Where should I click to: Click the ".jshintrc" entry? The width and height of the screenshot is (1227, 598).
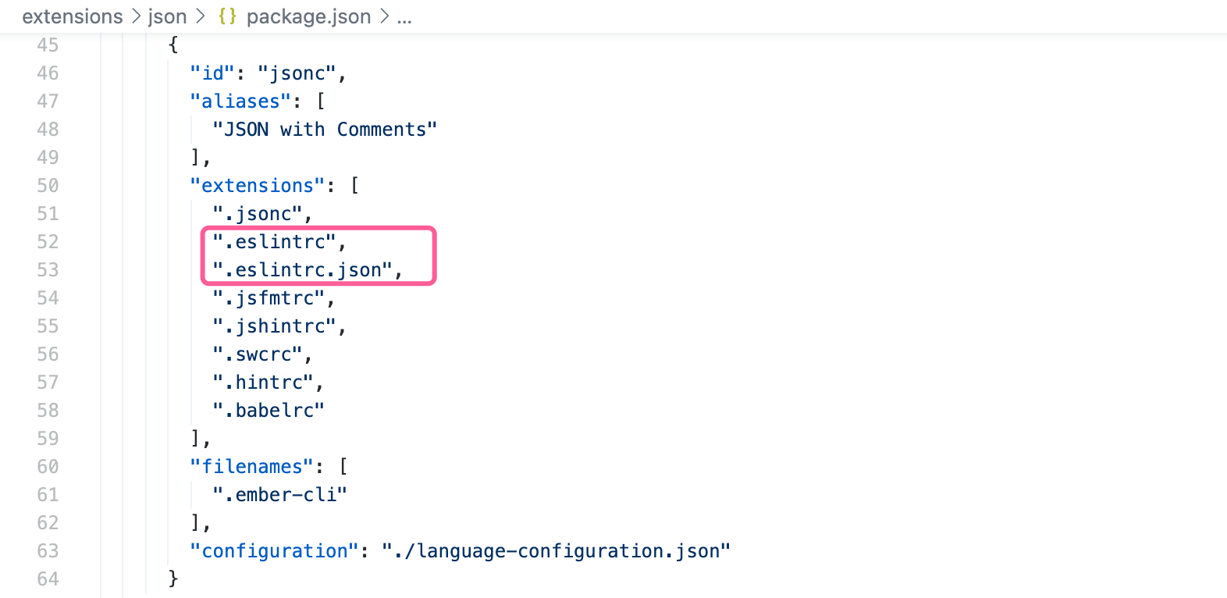pos(274,326)
